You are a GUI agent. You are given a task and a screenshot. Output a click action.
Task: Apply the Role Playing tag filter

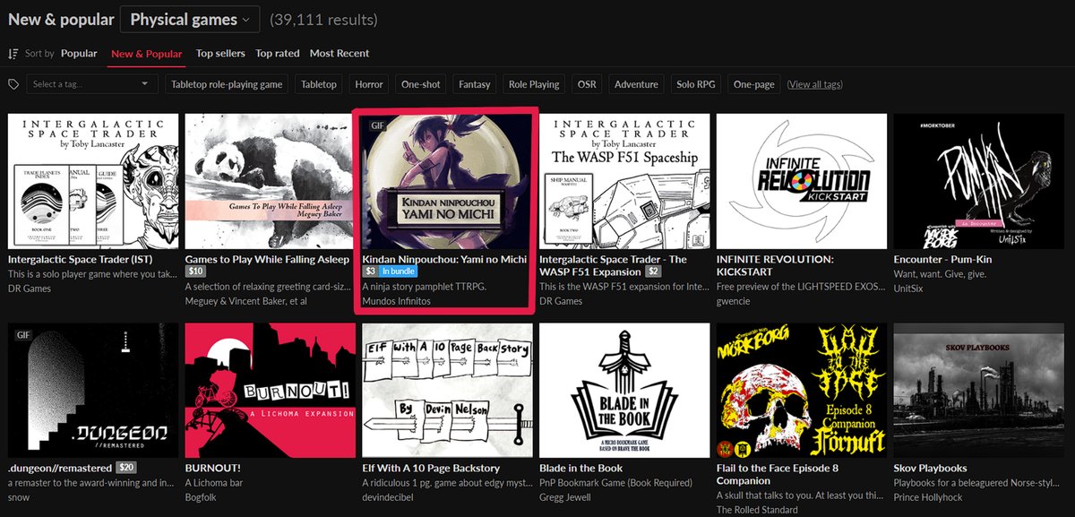[x=534, y=84]
